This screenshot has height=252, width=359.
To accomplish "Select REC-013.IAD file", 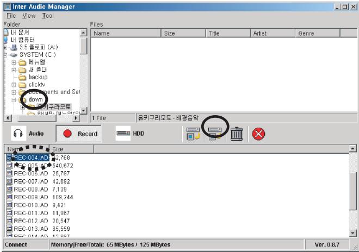I will (31, 229).
